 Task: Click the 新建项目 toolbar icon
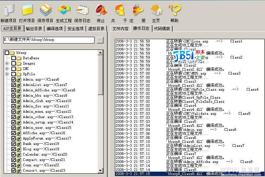tap(9, 10)
